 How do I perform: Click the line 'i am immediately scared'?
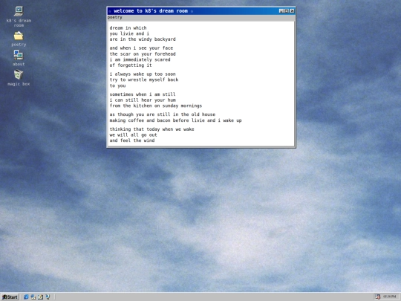coord(140,59)
